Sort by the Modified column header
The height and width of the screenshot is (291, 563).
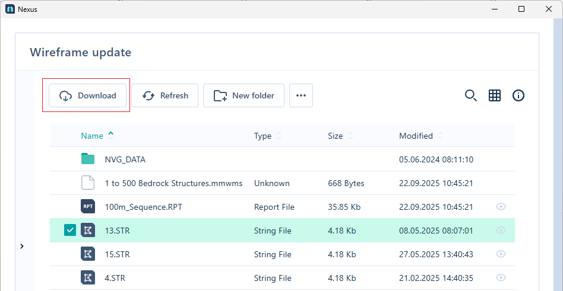tap(416, 136)
